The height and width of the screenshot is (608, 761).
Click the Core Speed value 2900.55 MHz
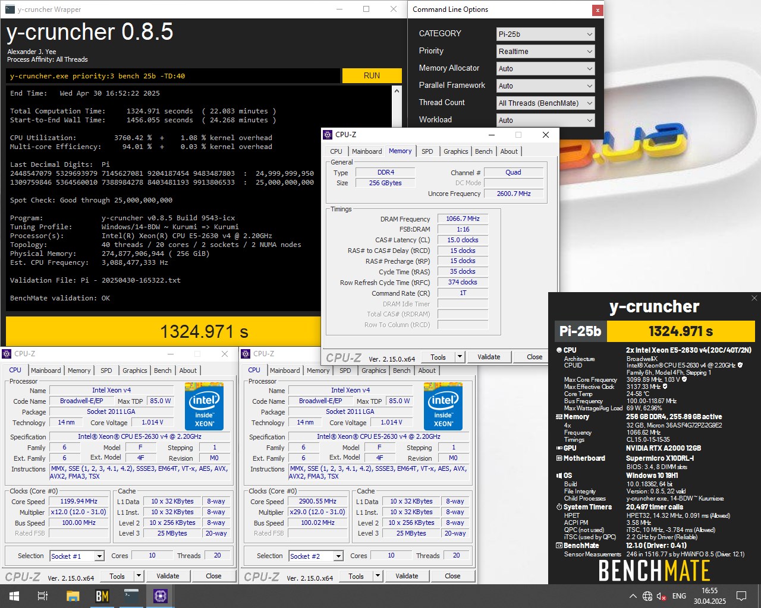(x=317, y=502)
